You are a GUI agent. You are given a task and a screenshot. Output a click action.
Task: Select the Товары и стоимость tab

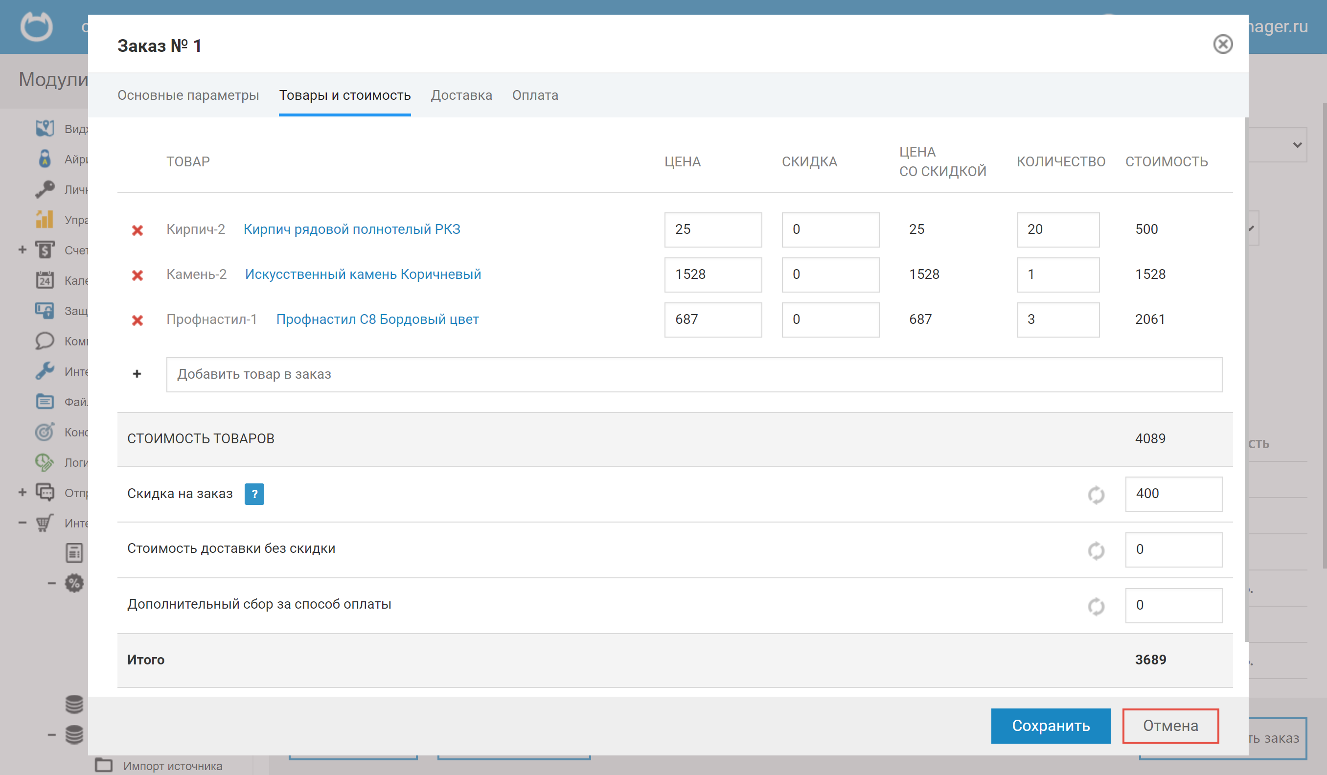pos(345,95)
